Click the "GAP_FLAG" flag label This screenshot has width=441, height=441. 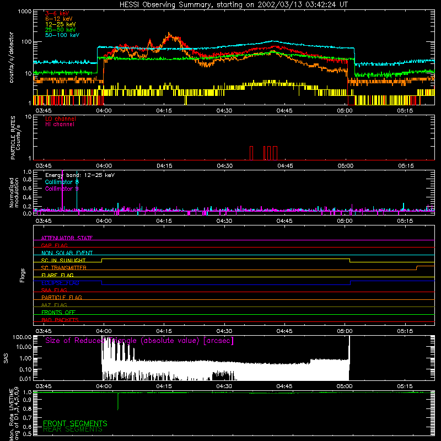54,245
